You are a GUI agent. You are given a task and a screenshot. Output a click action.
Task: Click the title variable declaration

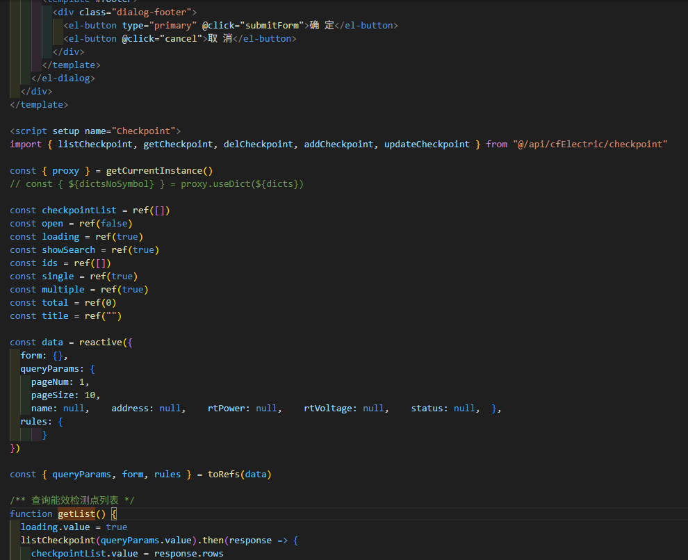[55, 315]
